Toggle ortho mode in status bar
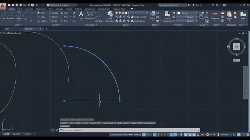 pos(154,135)
